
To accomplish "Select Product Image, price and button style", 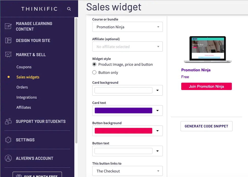I will click(94, 64).
